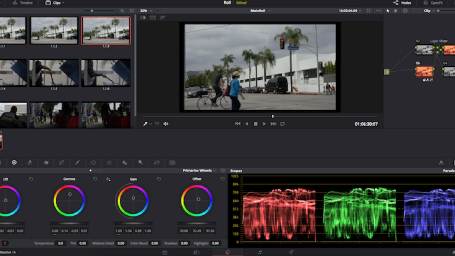Toggle the image wipe split view
455x256 pixels.
tap(143, 17)
